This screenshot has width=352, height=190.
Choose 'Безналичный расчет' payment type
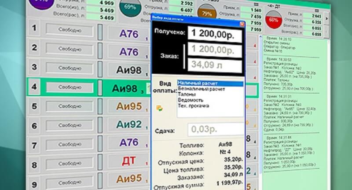[201, 89]
